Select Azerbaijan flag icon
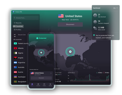 [x=15, y=77]
